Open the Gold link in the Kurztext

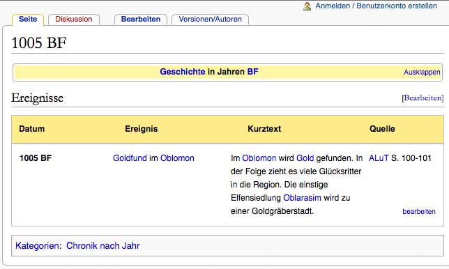coord(305,158)
